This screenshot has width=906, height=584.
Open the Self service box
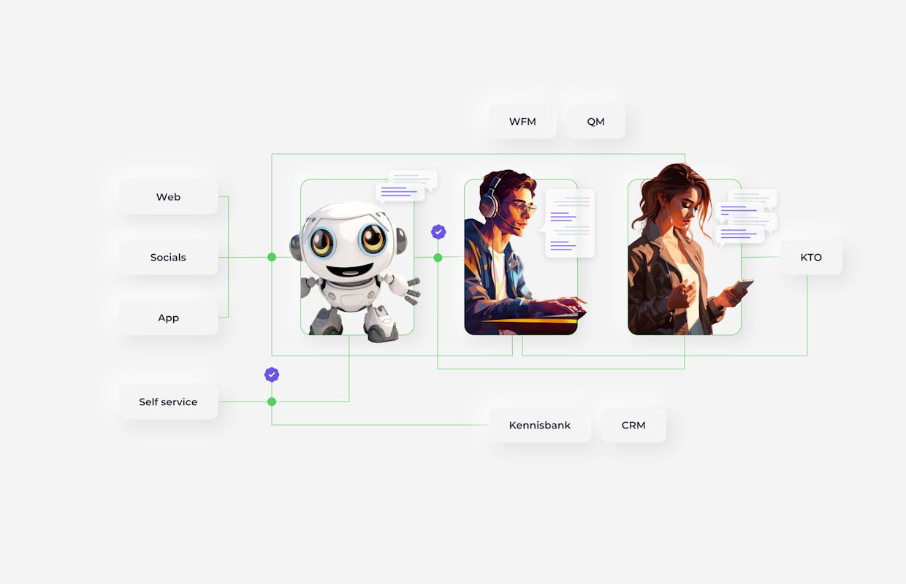(168, 401)
